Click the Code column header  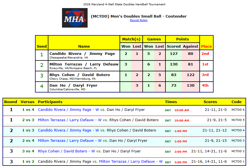coord(236,102)
